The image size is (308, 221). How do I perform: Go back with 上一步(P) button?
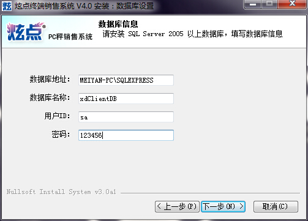177,206
